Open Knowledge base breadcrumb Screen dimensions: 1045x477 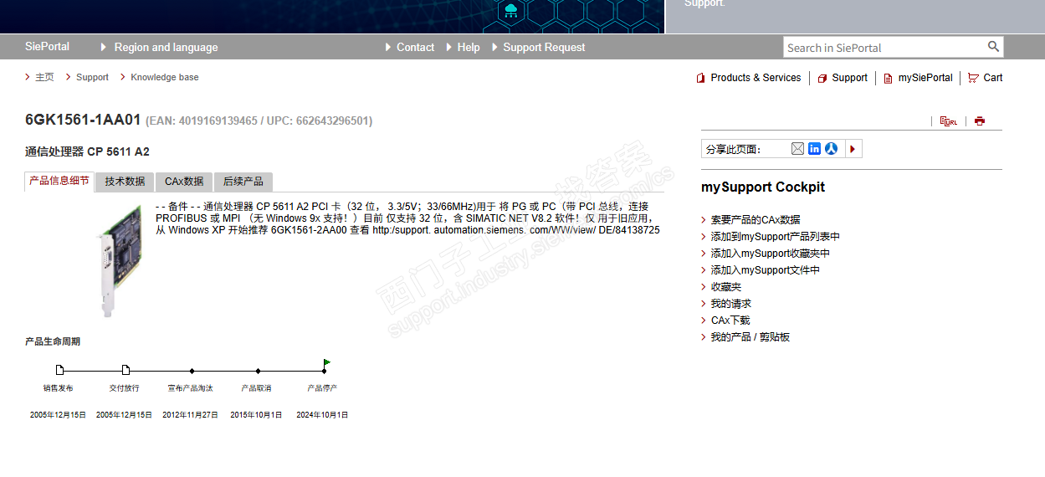pos(165,77)
